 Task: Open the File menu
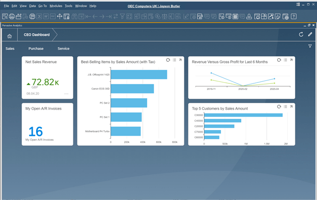click(7, 6)
